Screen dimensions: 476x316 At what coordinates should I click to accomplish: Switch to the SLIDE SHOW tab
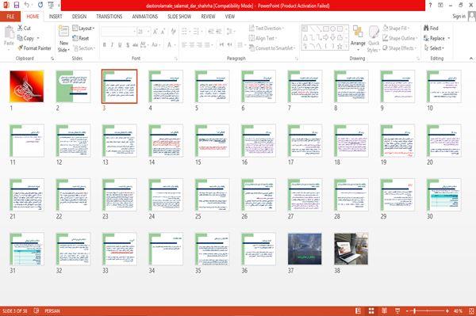[x=179, y=17]
